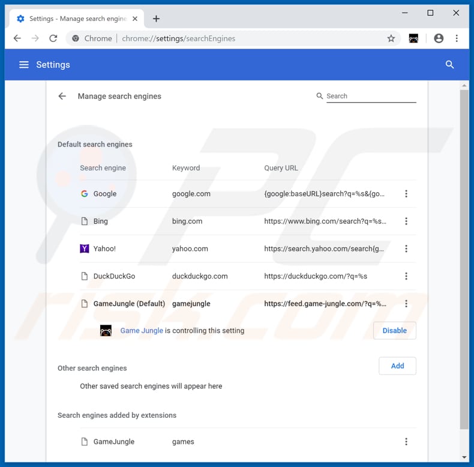Open more actions for Yahoo!
This screenshot has width=474, height=467.
tap(406, 249)
